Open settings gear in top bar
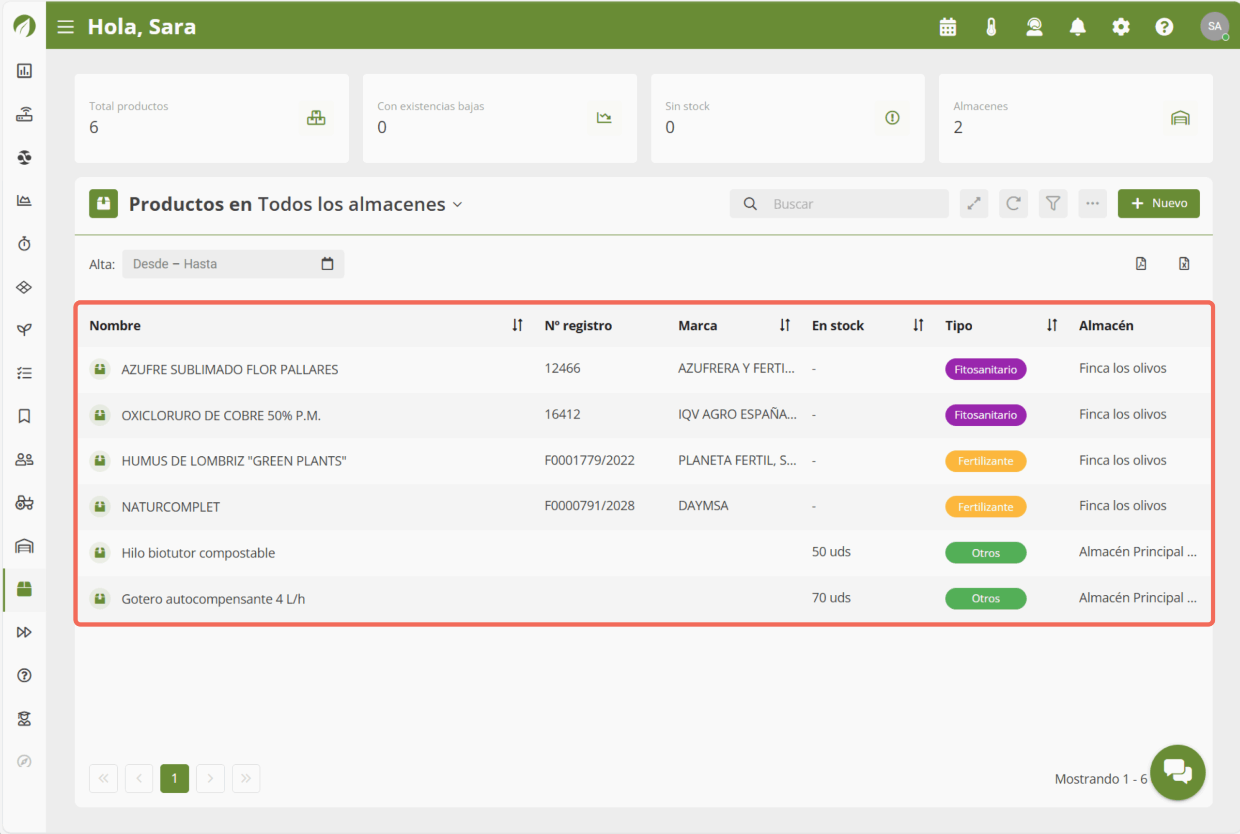The height and width of the screenshot is (834, 1240). point(1120,27)
